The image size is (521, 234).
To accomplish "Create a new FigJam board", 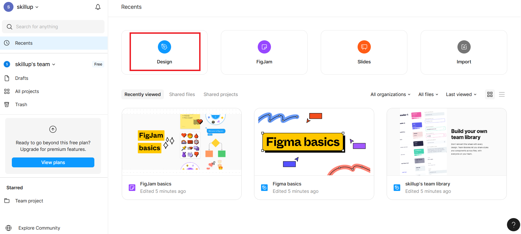I will (x=264, y=52).
